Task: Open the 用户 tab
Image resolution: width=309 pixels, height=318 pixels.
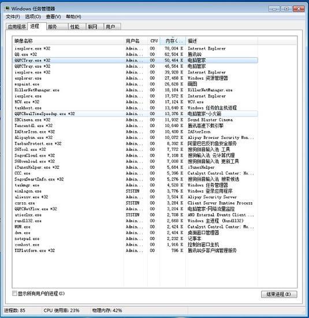Action: tap(113, 27)
